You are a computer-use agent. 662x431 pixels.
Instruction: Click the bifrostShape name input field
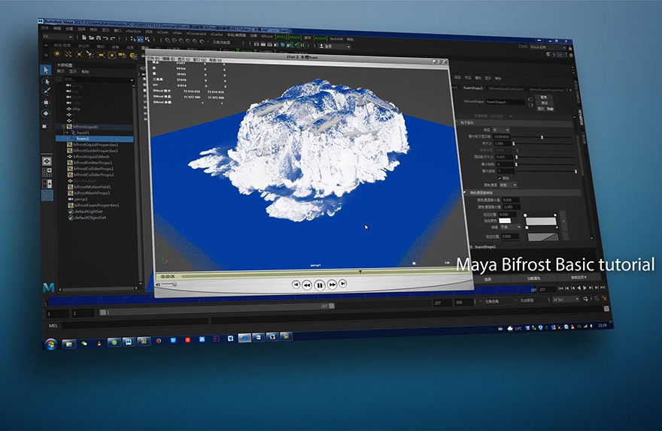(x=506, y=101)
